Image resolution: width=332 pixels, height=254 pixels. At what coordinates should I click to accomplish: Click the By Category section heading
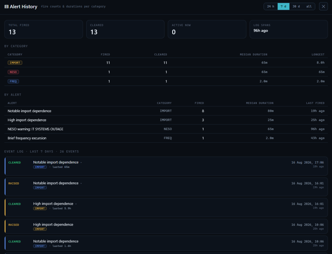(16, 46)
